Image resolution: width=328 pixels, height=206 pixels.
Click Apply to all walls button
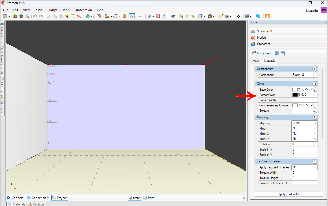click(x=289, y=194)
